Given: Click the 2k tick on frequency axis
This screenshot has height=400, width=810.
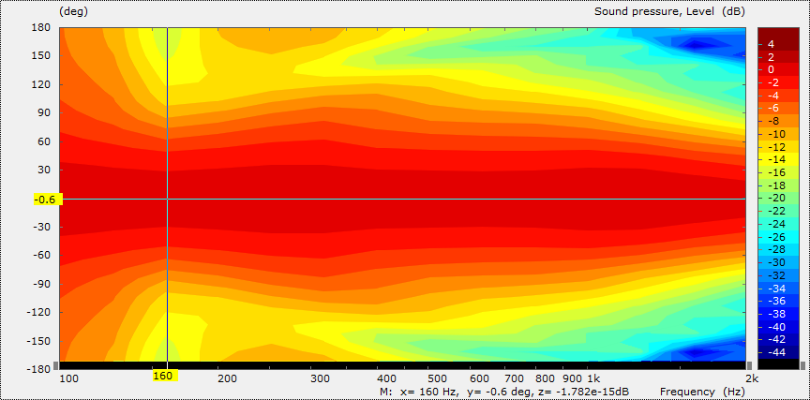Looking at the screenshot, I should pyautogui.click(x=752, y=379).
